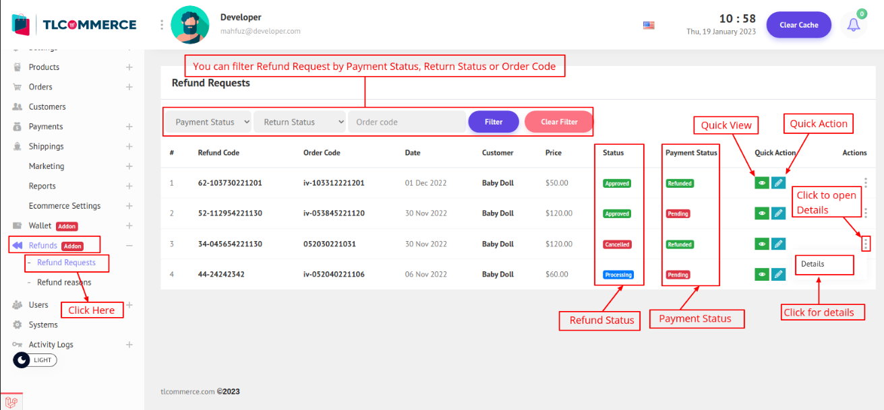Screen dimensions: 884x410
Task: Open three-dot actions menu for row 1
Action: [x=865, y=182]
